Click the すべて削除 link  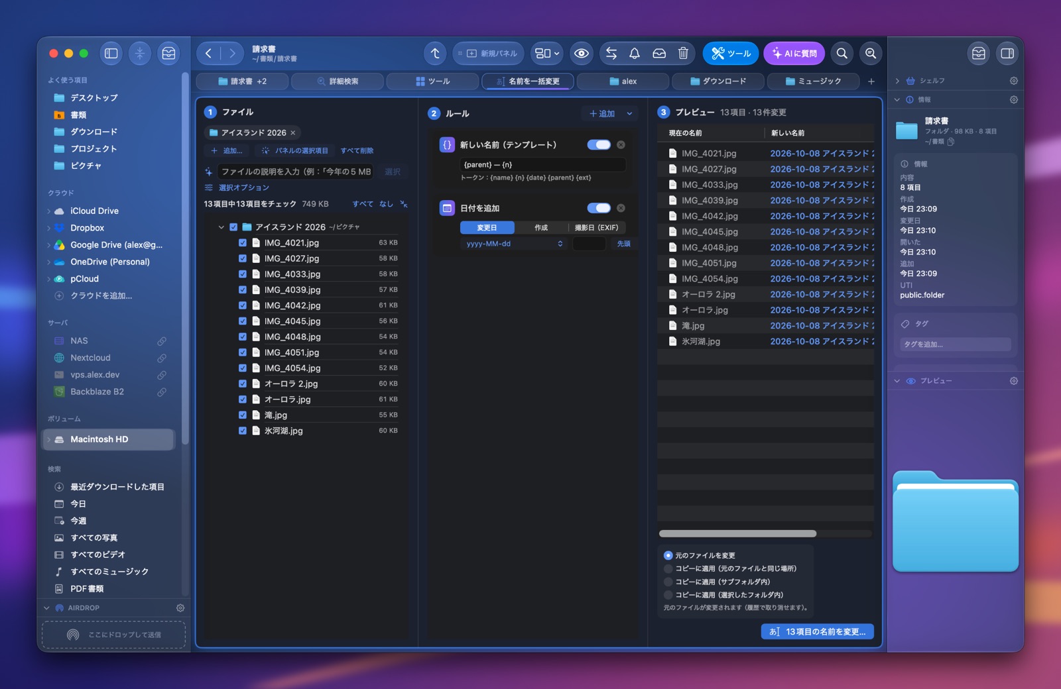(x=357, y=151)
